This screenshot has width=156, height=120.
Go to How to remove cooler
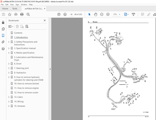[x=26, y=93]
